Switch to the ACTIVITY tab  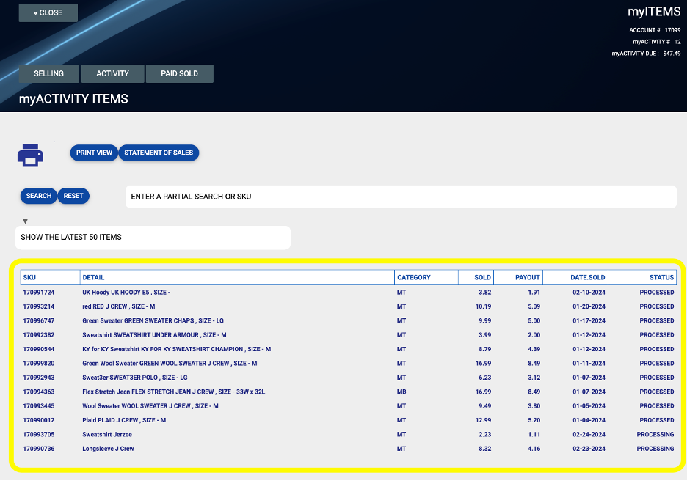112,73
